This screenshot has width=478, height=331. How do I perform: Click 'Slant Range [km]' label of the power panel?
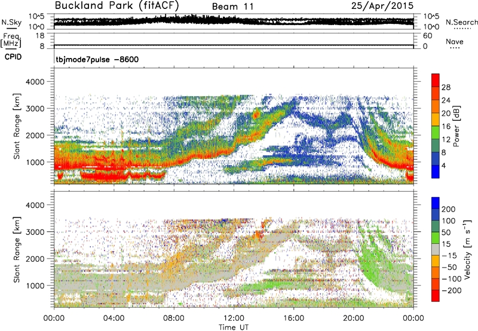[x=17, y=126]
